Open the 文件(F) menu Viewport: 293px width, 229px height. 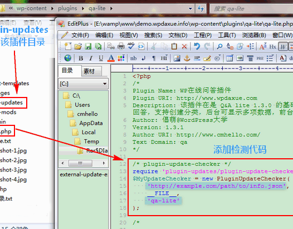pos(80,35)
